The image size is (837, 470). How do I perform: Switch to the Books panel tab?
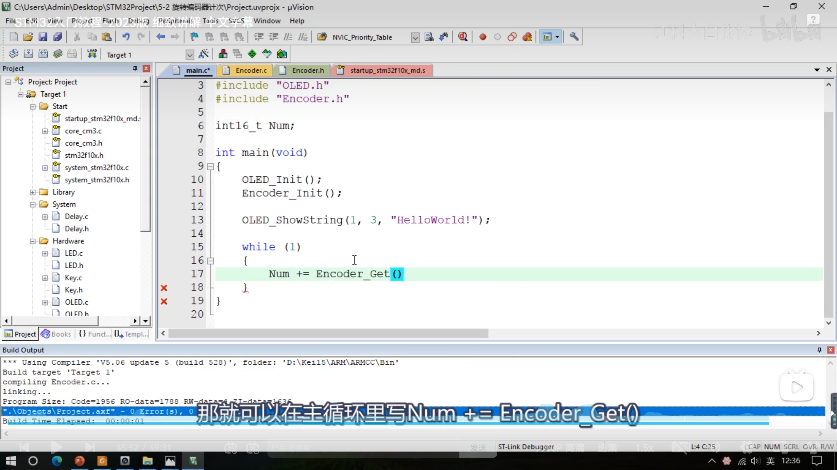[56, 334]
